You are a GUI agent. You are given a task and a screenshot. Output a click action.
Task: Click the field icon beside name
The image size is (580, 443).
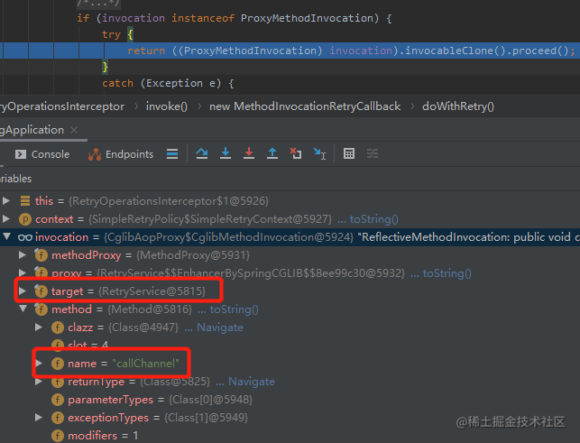(58, 364)
